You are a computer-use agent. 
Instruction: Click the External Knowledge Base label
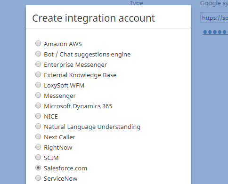click(x=80, y=75)
